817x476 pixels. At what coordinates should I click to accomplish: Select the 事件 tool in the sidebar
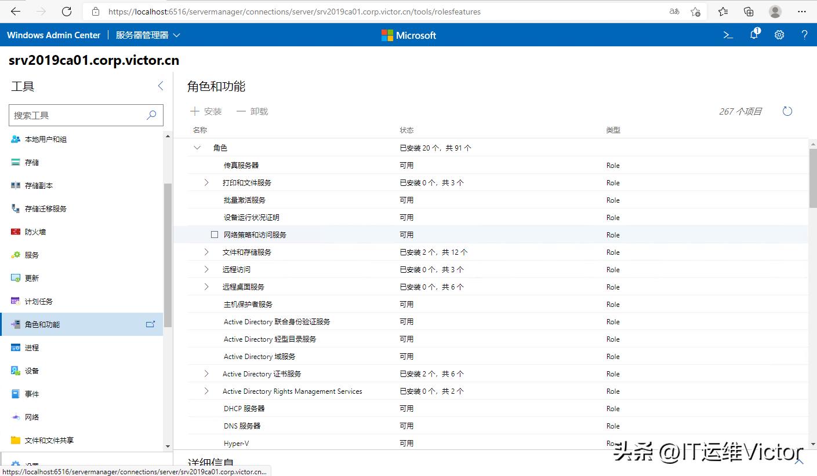tap(31, 394)
